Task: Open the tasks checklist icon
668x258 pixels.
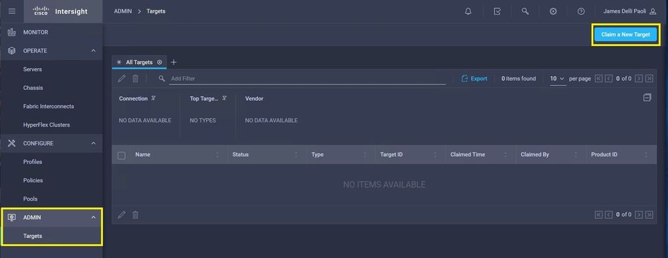Action: click(497, 11)
